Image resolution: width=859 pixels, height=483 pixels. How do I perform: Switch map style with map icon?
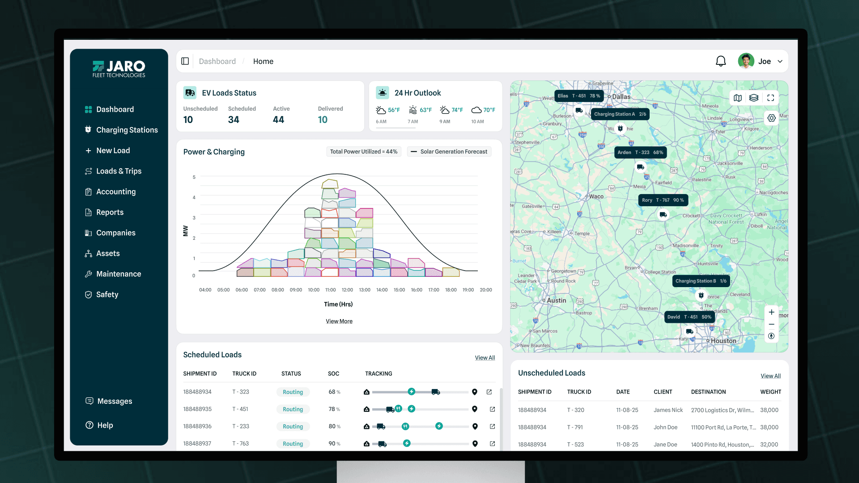click(x=738, y=98)
